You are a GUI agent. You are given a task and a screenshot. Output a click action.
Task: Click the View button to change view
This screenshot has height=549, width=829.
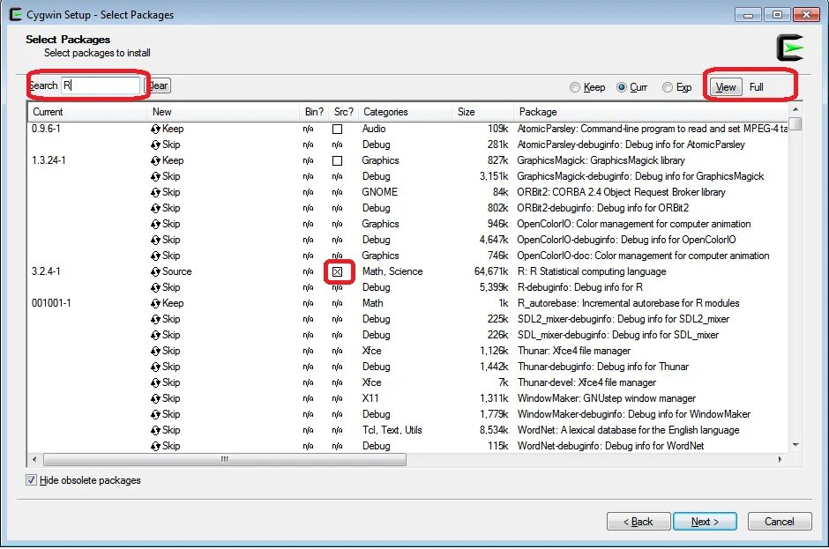click(x=726, y=87)
